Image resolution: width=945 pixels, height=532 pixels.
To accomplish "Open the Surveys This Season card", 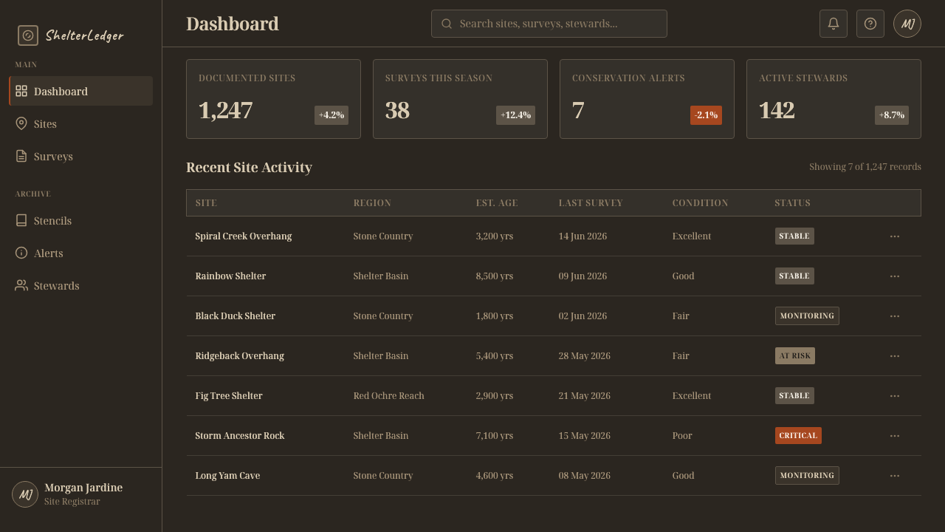I will click(460, 99).
